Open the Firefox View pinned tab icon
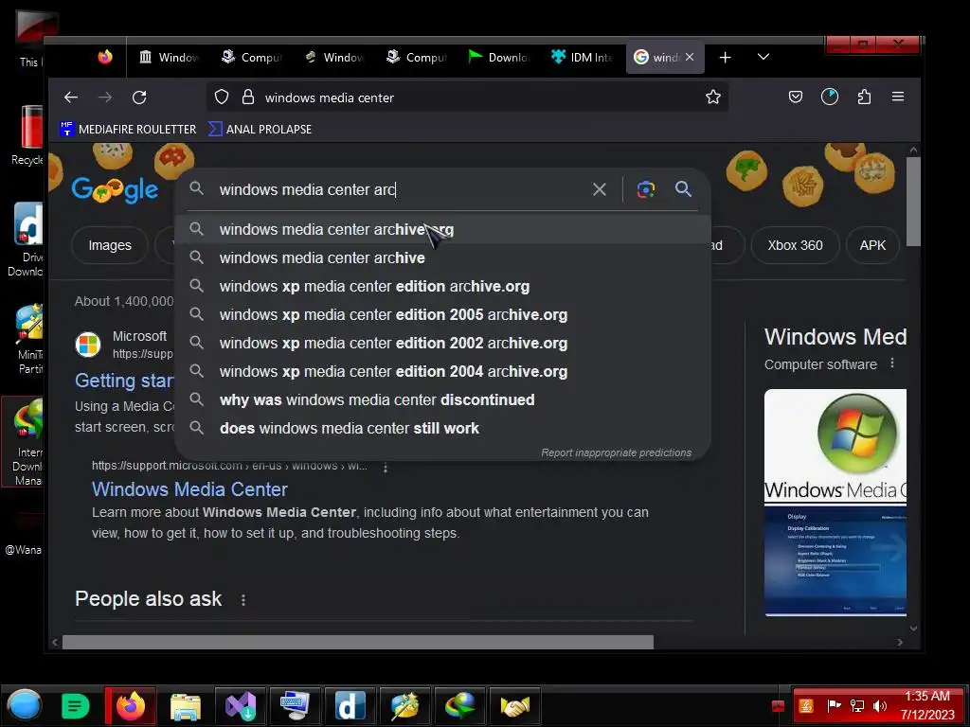970x727 pixels. point(105,57)
